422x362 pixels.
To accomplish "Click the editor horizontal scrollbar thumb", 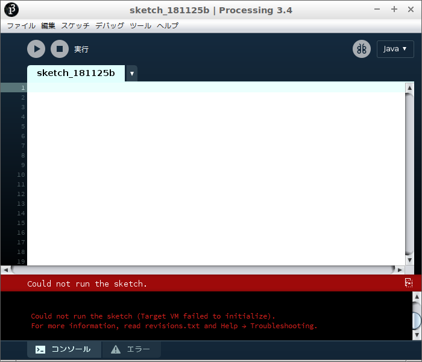I will pyautogui.click(x=203, y=270).
